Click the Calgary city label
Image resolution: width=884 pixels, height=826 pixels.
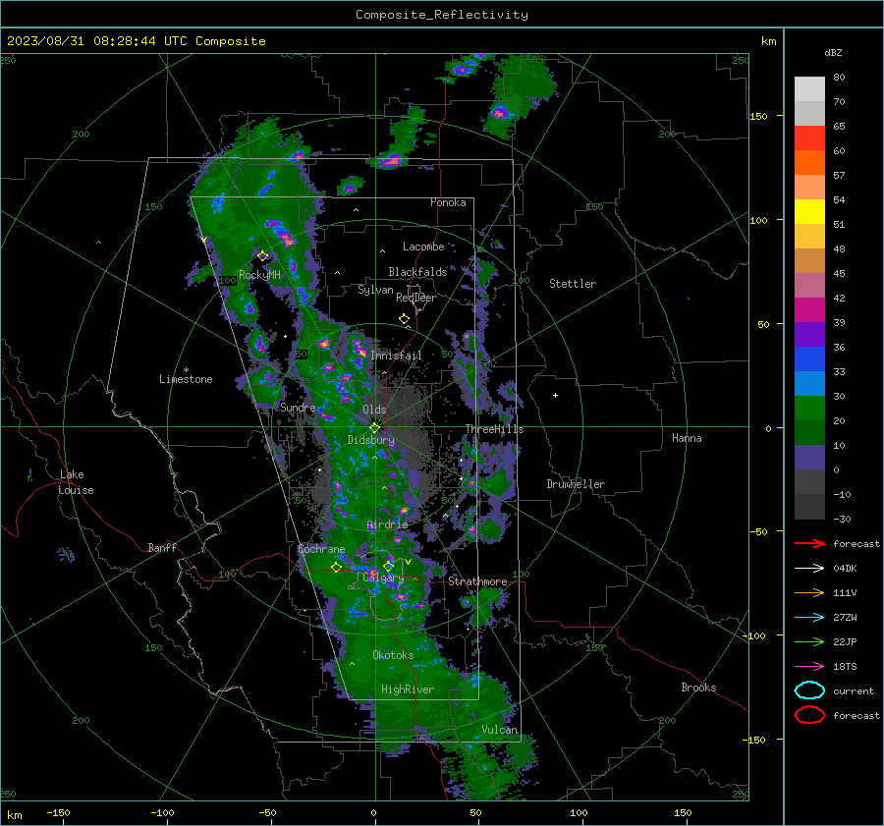tap(383, 578)
